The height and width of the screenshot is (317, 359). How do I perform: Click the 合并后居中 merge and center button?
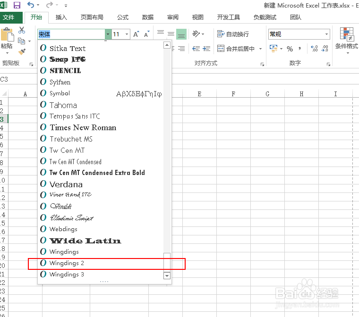point(236,49)
